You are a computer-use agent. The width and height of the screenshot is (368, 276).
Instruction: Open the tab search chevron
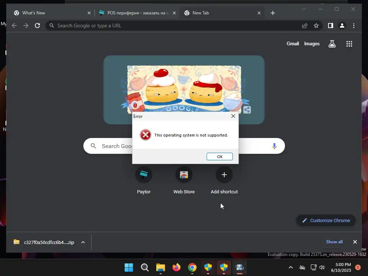[x=303, y=9]
